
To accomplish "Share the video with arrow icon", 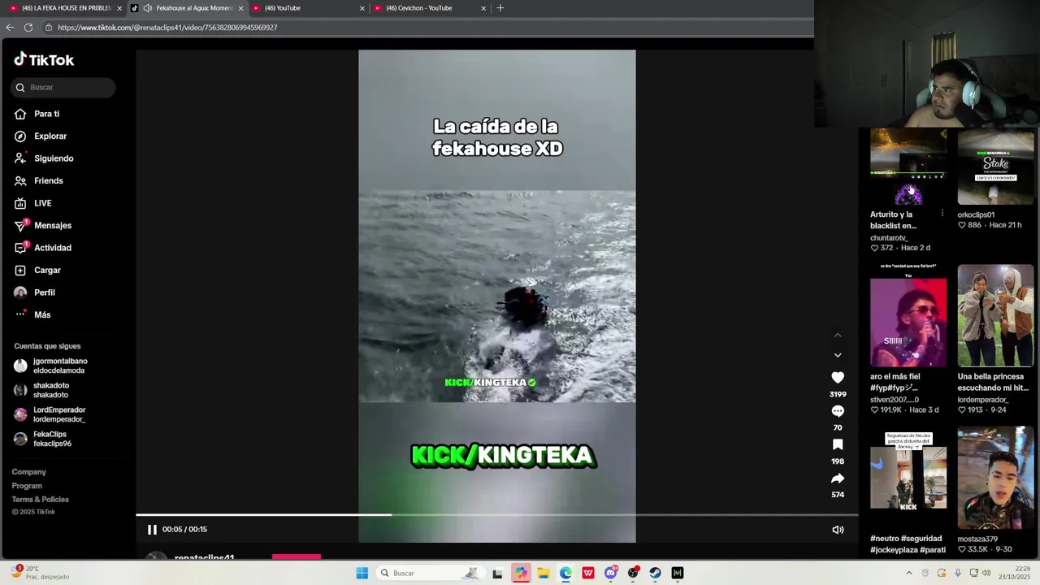I will pos(838,479).
